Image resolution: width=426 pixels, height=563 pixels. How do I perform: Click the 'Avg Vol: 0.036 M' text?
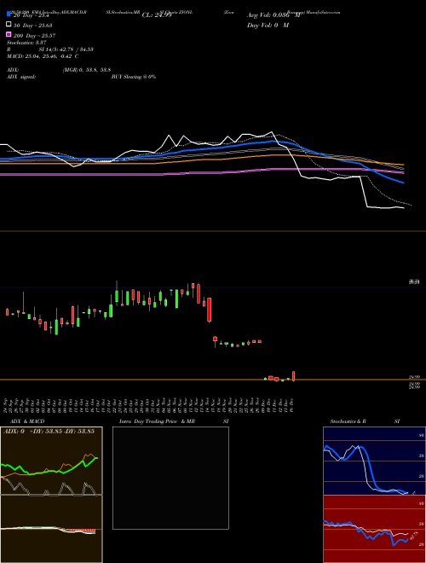coord(273,15)
